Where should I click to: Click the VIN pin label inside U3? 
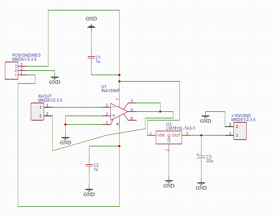pyautogui.click(x=161, y=135)
